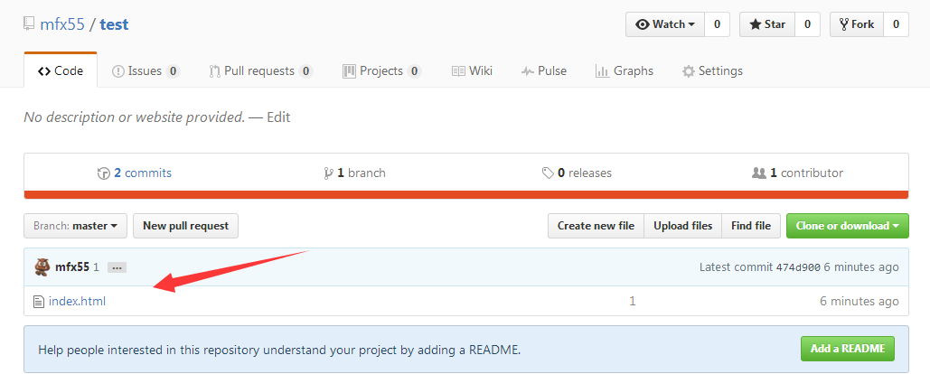Open the Pull requests tab

[x=261, y=71]
